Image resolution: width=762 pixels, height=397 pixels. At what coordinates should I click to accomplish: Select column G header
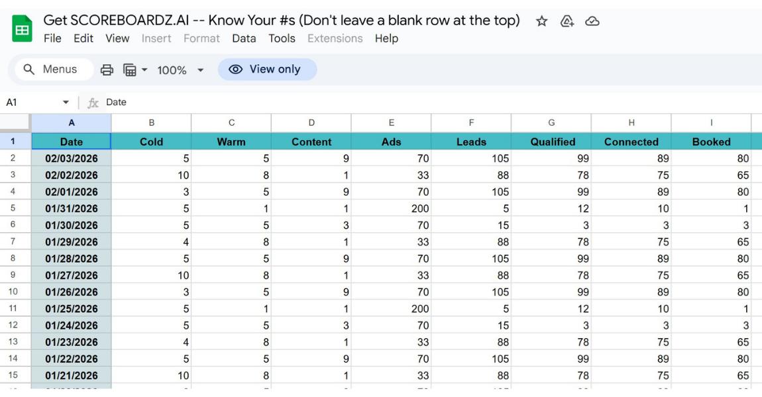coord(551,123)
